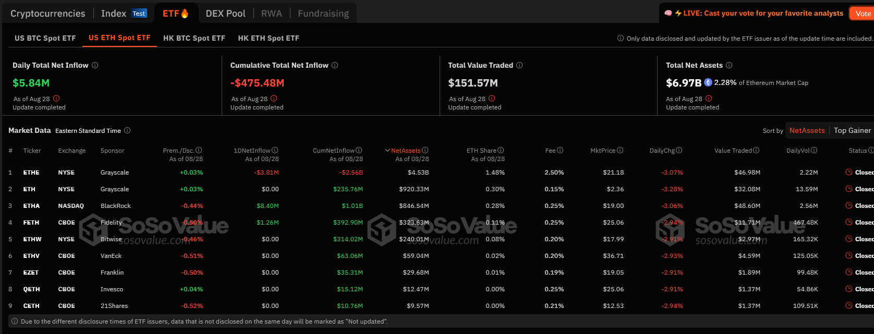Open HK BTC Spot ETF subtab
Screen dimensions: 874x334
(194, 38)
